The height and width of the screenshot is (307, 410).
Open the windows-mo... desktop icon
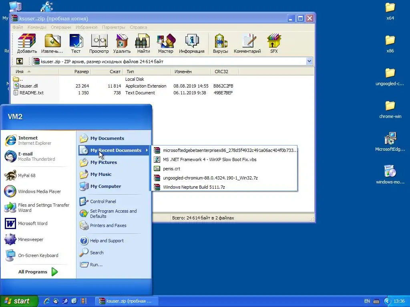(x=390, y=175)
